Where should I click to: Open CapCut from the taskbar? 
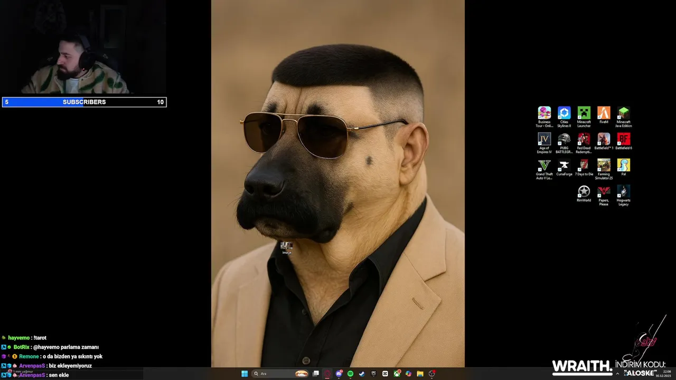pyautogui.click(x=385, y=374)
